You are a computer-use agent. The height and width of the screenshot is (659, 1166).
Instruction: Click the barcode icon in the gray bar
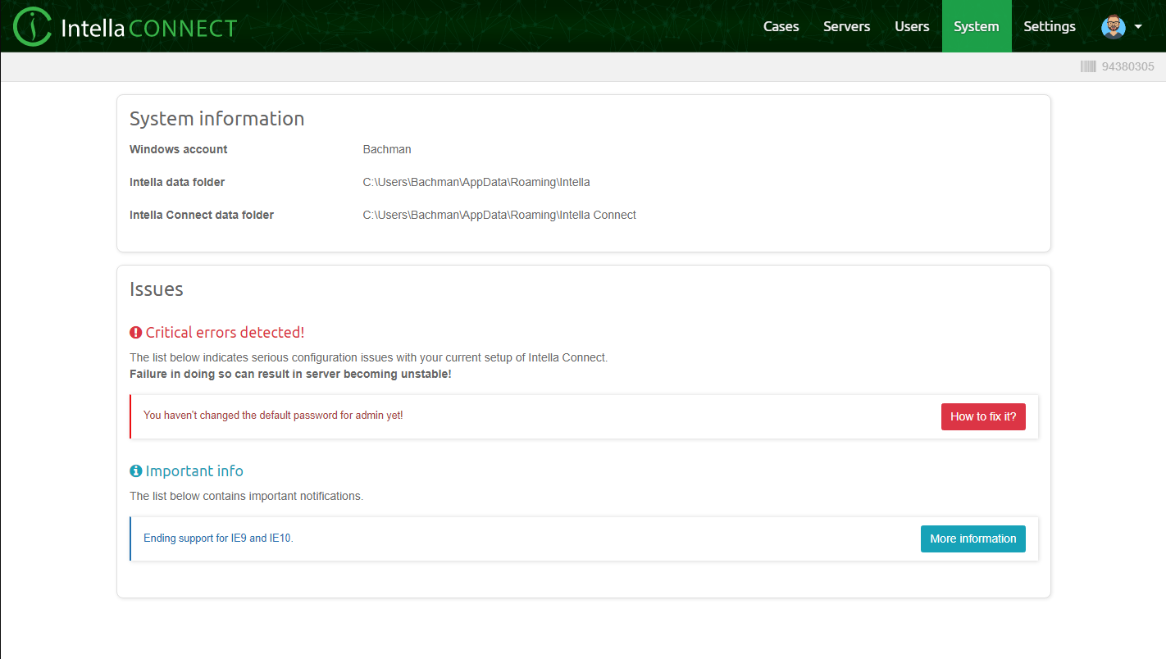[1088, 66]
